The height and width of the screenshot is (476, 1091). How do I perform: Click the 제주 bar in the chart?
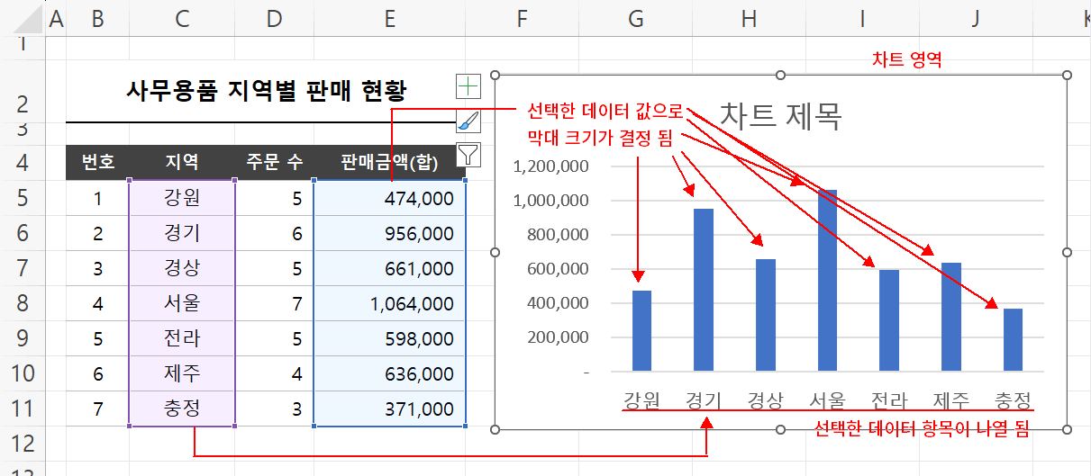pos(951,317)
